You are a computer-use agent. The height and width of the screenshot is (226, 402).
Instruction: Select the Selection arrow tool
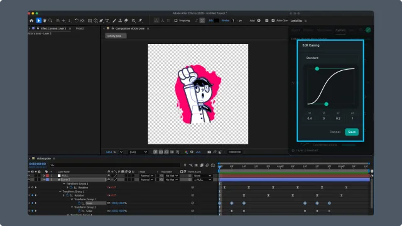38,21
